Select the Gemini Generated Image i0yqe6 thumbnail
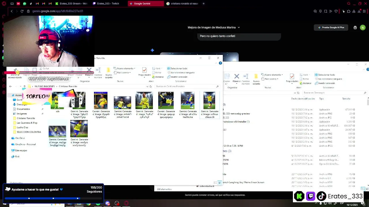 (101, 105)
